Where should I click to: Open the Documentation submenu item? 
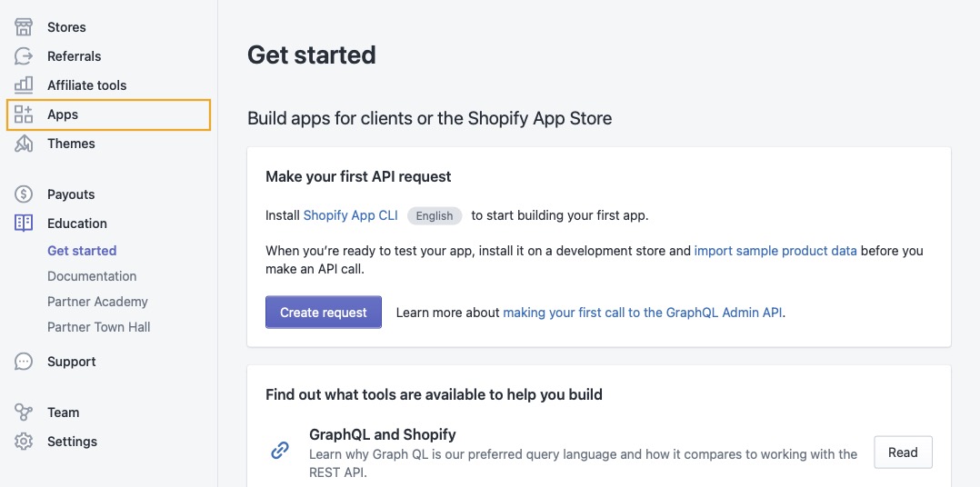(x=92, y=276)
